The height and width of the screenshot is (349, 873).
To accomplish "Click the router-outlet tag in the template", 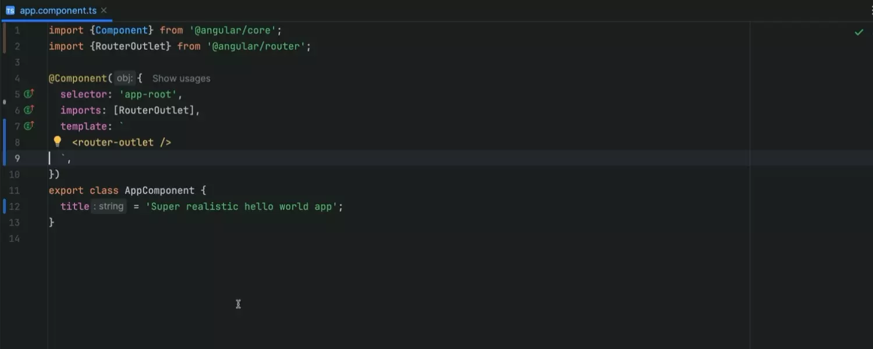I will (121, 143).
